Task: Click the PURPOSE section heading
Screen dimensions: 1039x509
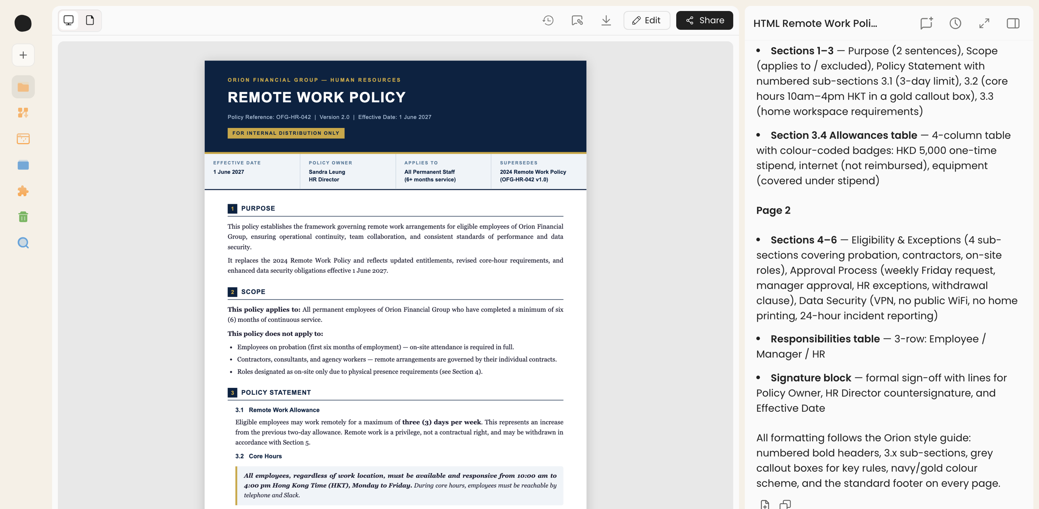Action: (x=258, y=208)
